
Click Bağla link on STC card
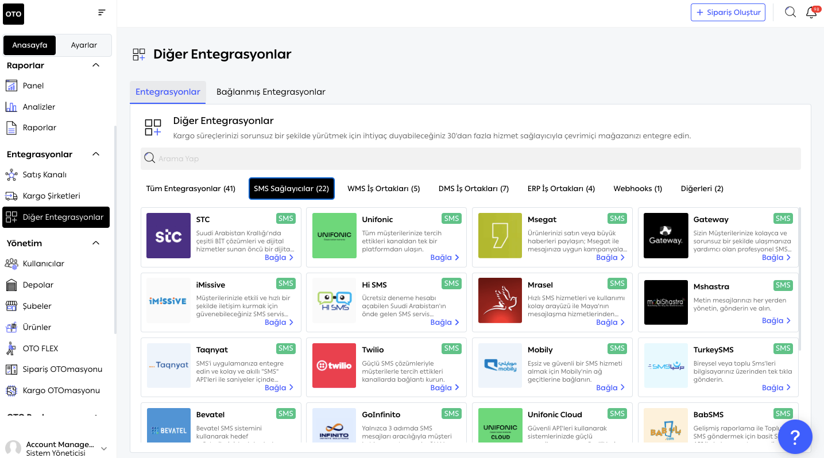(279, 258)
